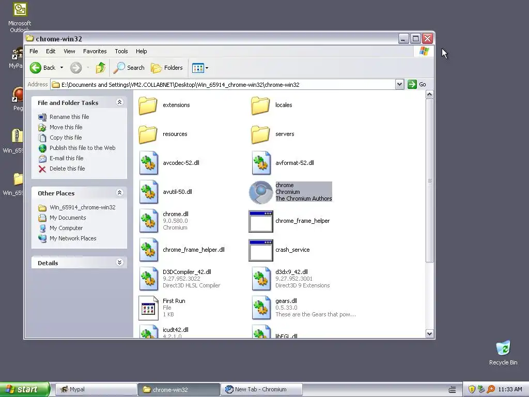The height and width of the screenshot is (397, 529).
Task: Select the D3DCompiler_42.dll file icon
Action: [148, 279]
